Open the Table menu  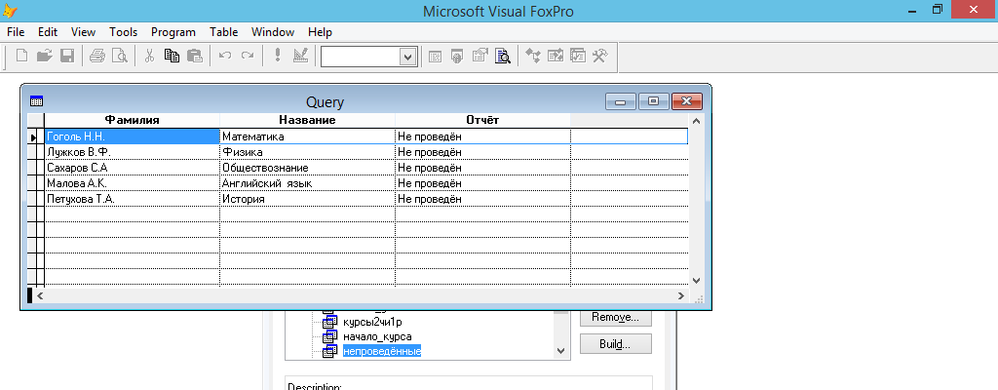point(223,32)
